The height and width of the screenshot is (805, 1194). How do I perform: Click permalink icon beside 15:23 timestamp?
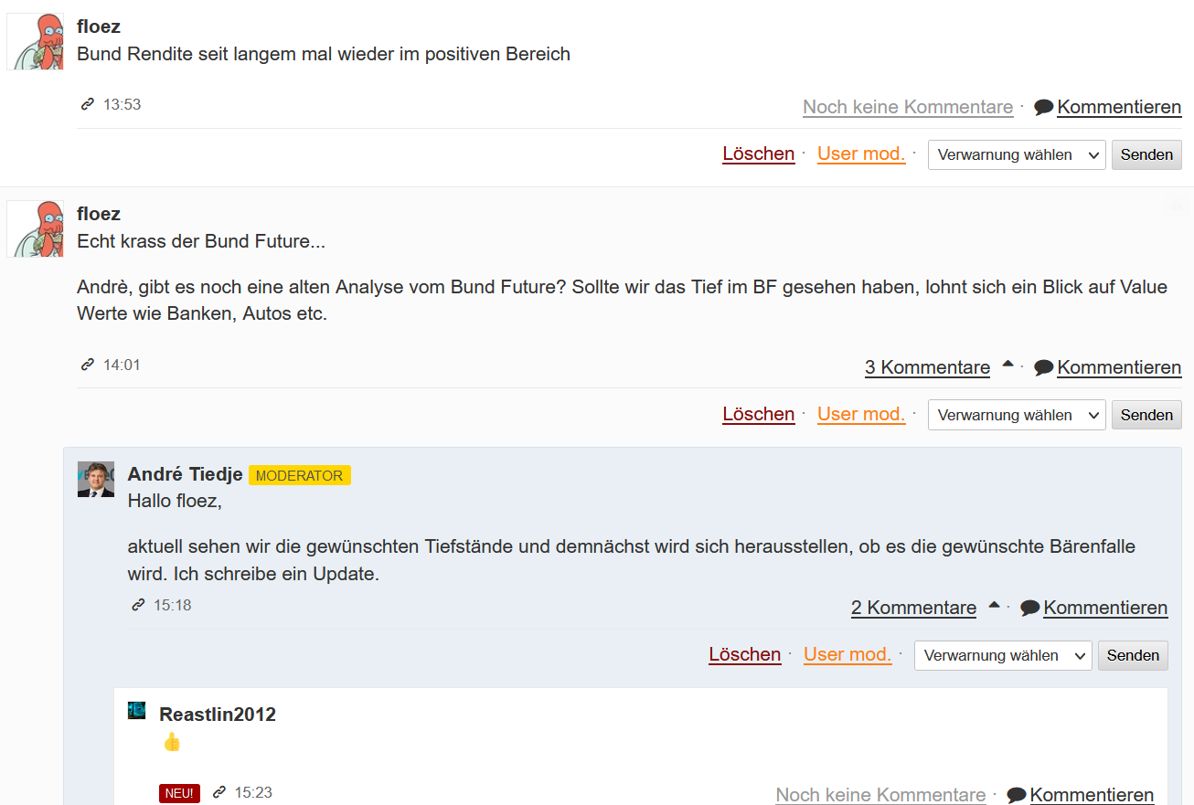pyautogui.click(x=219, y=792)
